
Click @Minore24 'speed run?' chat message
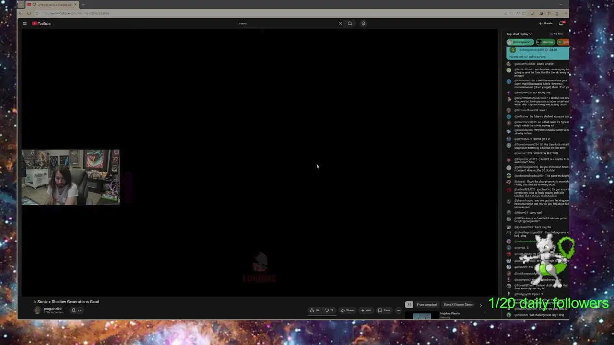coord(528,213)
